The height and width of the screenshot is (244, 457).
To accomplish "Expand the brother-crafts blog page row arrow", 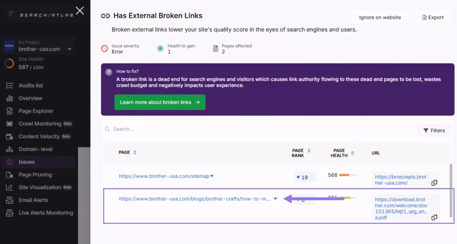I will click(x=275, y=199).
